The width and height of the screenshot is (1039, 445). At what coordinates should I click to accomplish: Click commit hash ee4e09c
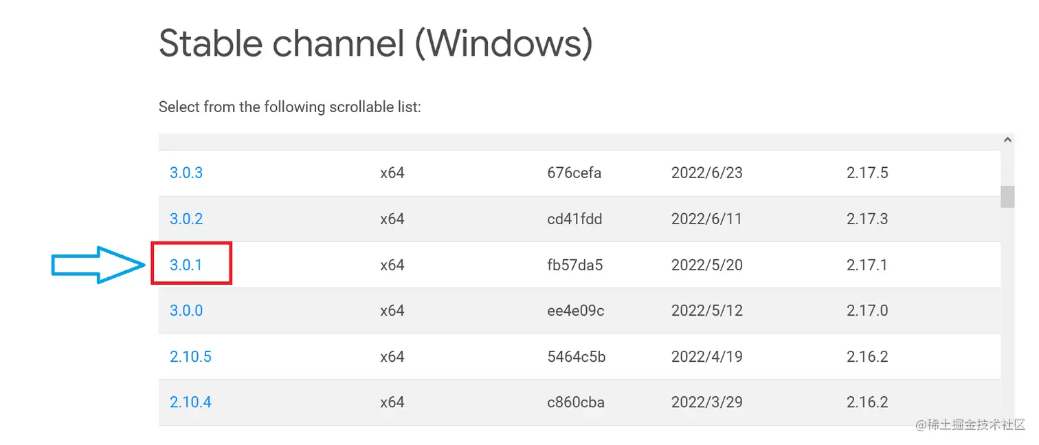[x=575, y=311]
